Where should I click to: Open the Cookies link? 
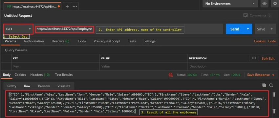point(260,41)
